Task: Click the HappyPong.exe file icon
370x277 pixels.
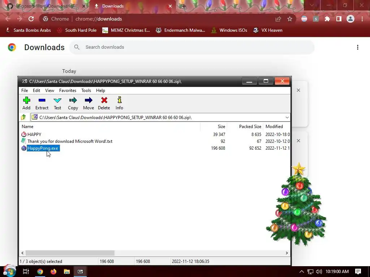Action: [x=24, y=148]
